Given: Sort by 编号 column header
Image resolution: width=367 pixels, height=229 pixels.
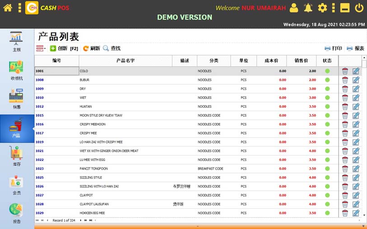Looking at the screenshot, I should click(x=56, y=61).
